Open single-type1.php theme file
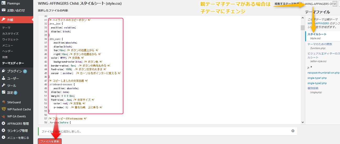The width and height of the screenshot is (340, 144). pos(317,78)
